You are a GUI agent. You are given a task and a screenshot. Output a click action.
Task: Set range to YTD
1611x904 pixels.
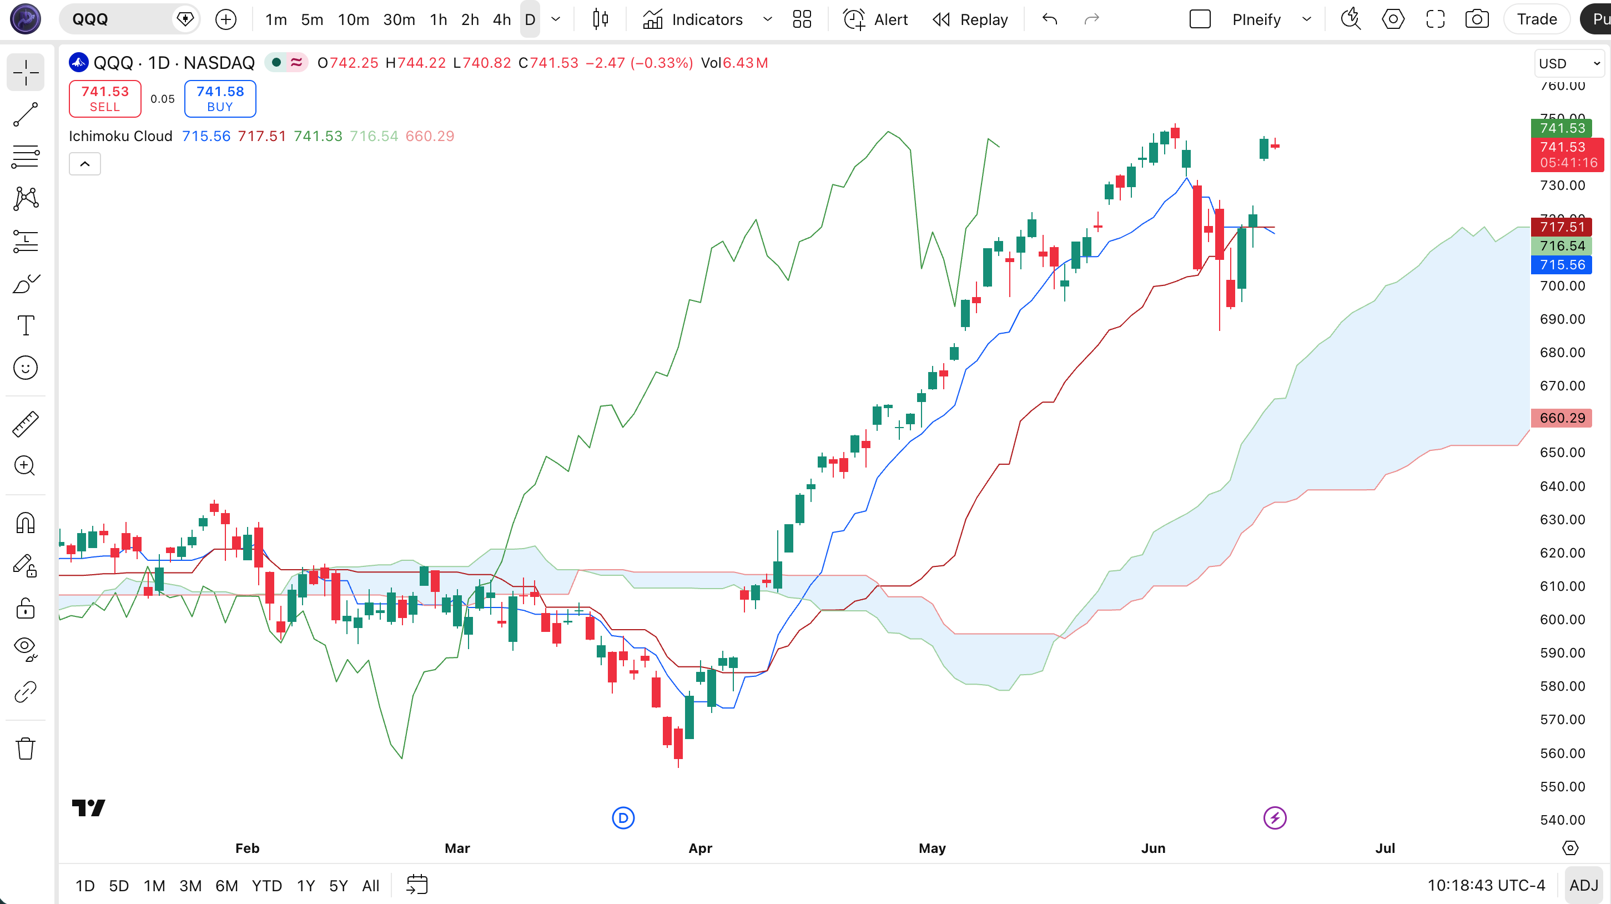[267, 885]
